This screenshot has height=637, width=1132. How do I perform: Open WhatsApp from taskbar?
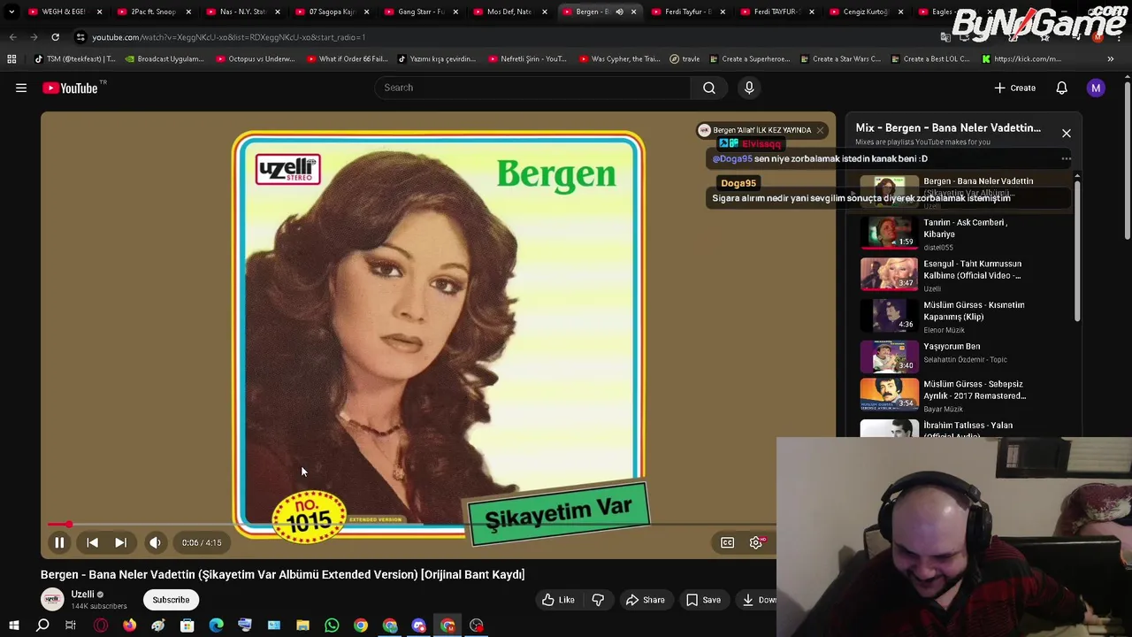[332, 625]
